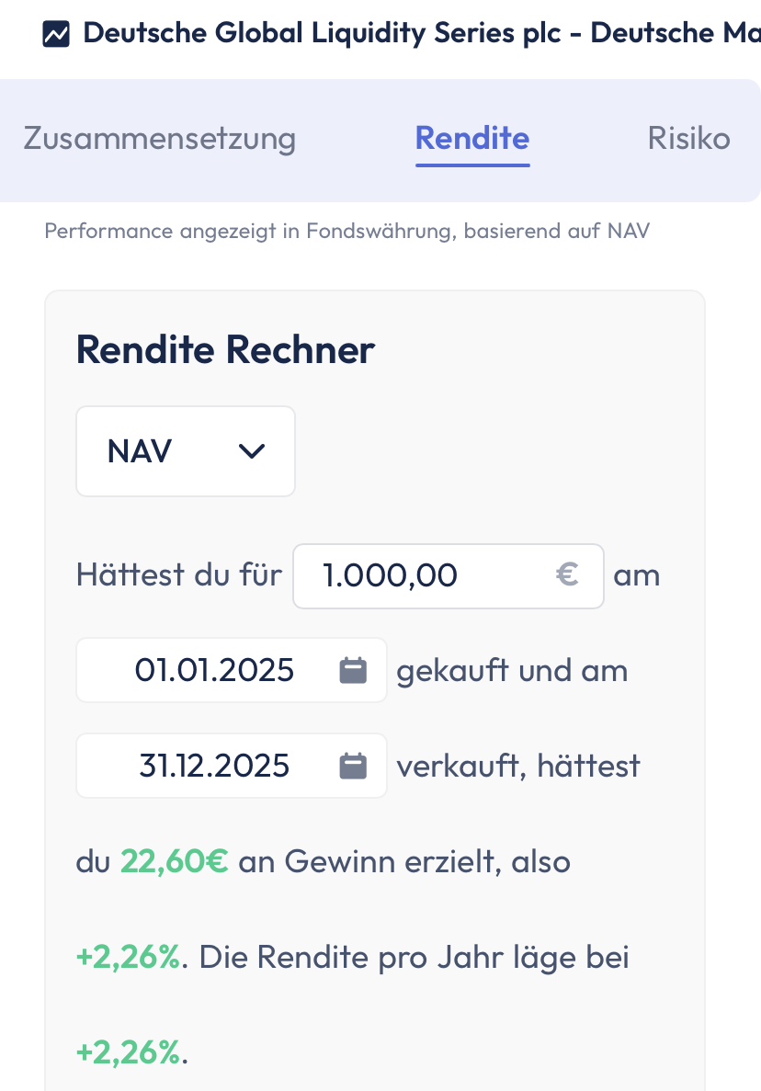
Task: Click the euro symbol in amount field
Action: point(567,575)
